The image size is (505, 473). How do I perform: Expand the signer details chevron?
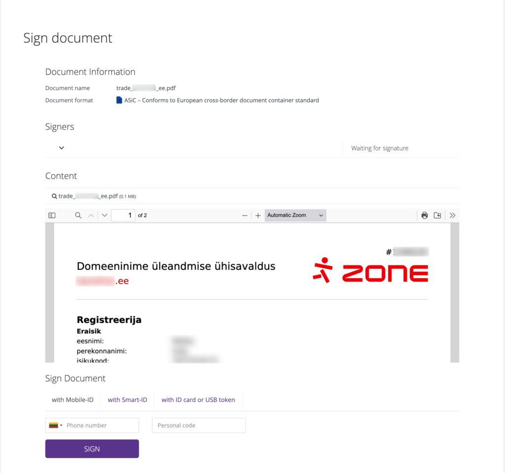click(x=62, y=147)
